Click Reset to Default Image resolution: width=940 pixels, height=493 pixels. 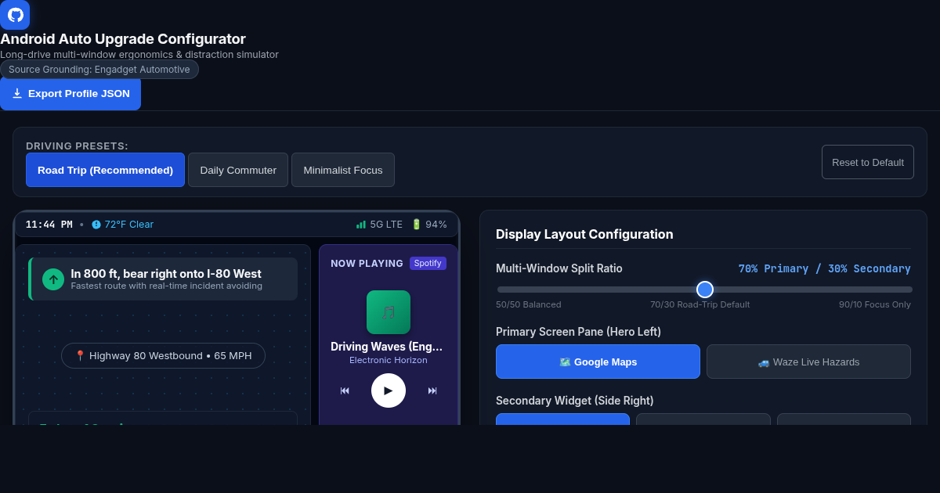click(x=868, y=162)
